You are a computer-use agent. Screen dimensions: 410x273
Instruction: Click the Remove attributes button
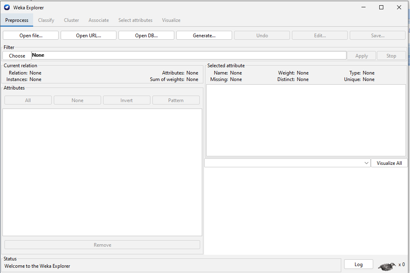click(x=102, y=245)
